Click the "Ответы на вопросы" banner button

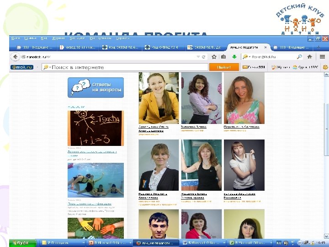point(96,87)
